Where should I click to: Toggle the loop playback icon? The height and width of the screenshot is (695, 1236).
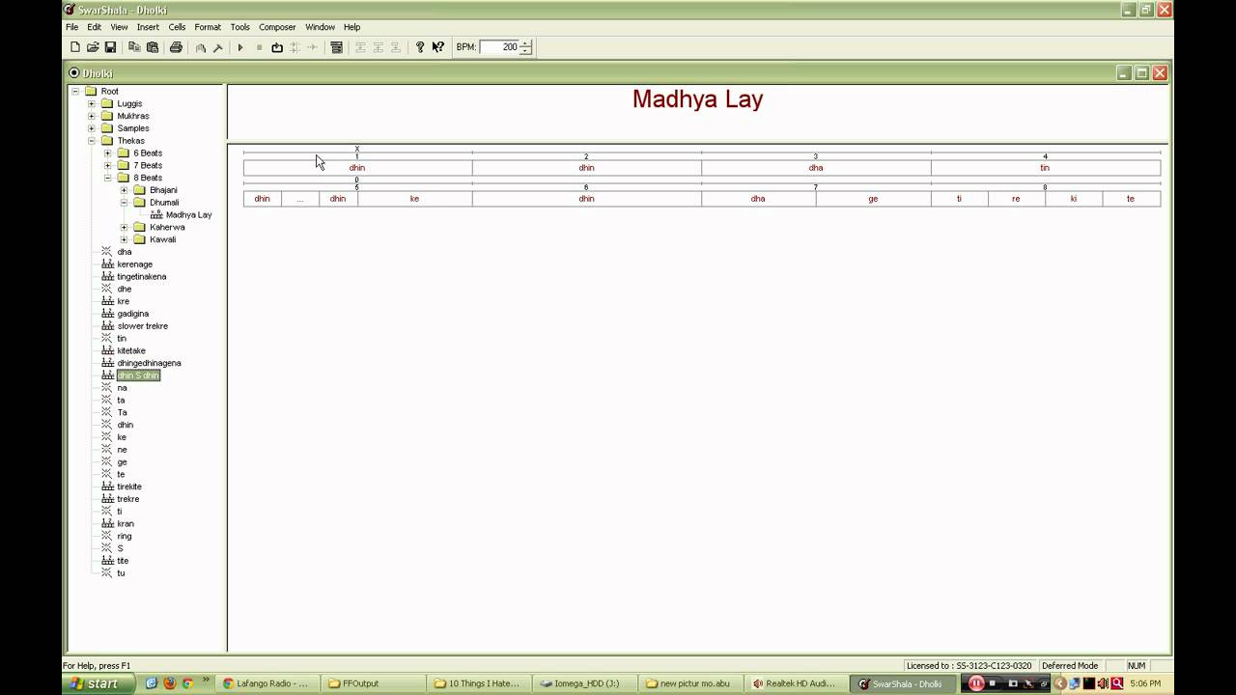[277, 47]
